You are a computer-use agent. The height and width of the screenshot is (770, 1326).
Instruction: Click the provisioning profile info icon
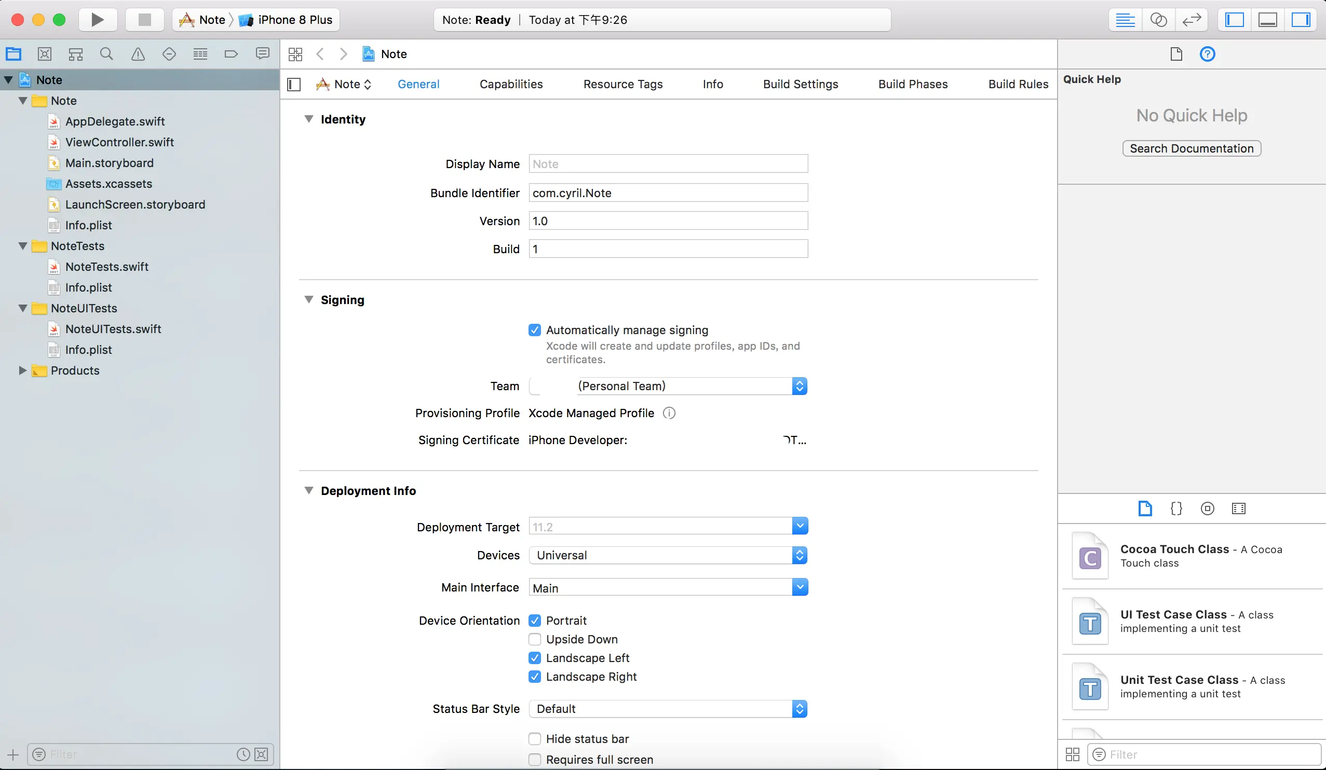coord(669,414)
